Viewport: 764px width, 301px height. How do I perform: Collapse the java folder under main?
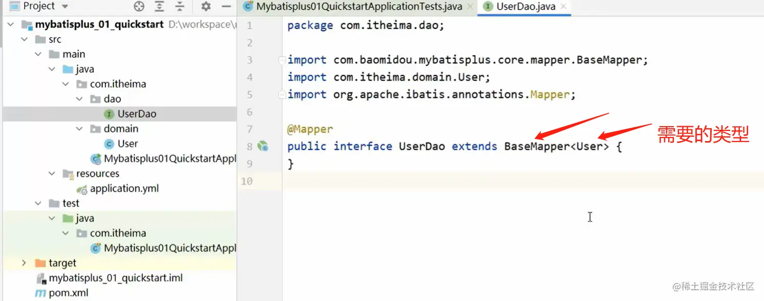(52, 69)
